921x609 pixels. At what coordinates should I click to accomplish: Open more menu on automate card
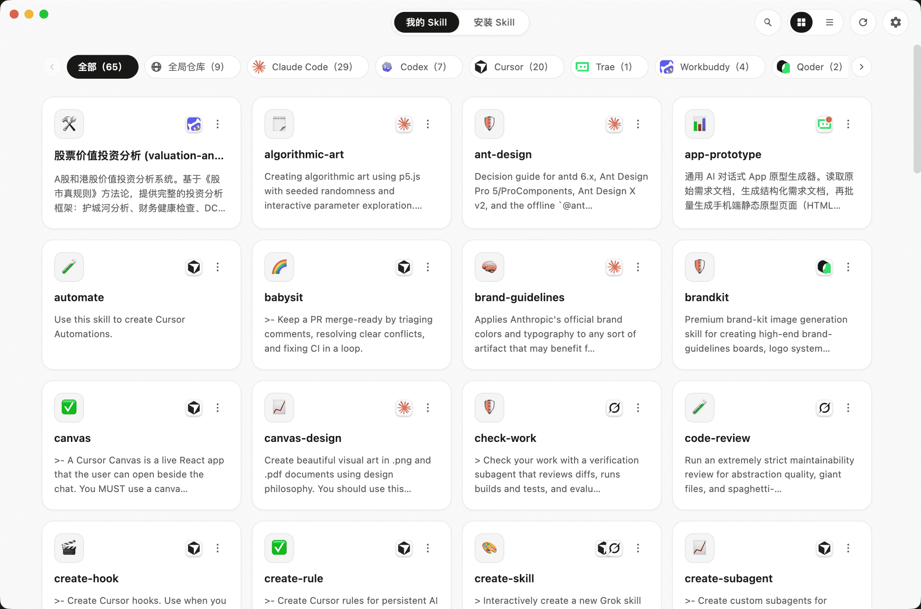point(217,267)
